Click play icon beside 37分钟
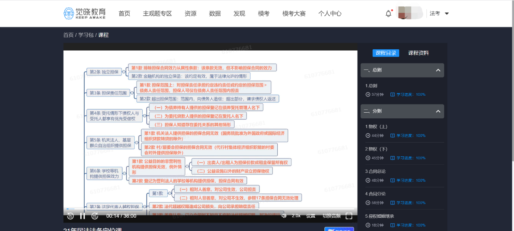The image size is (514, 231). point(368,94)
